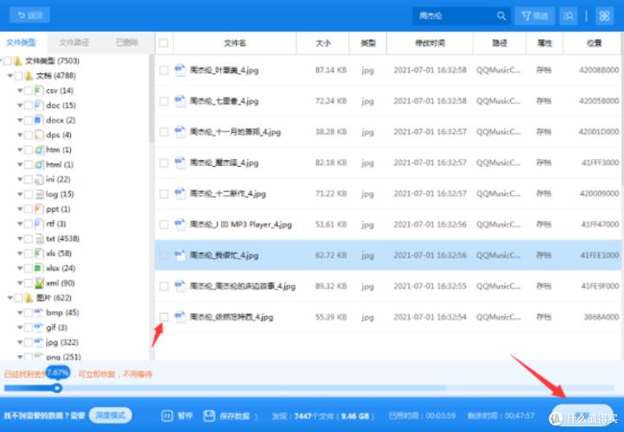Screen dimensions: 624x432
Task: Click the 暂停 pause button label
Action: click(x=185, y=416)
